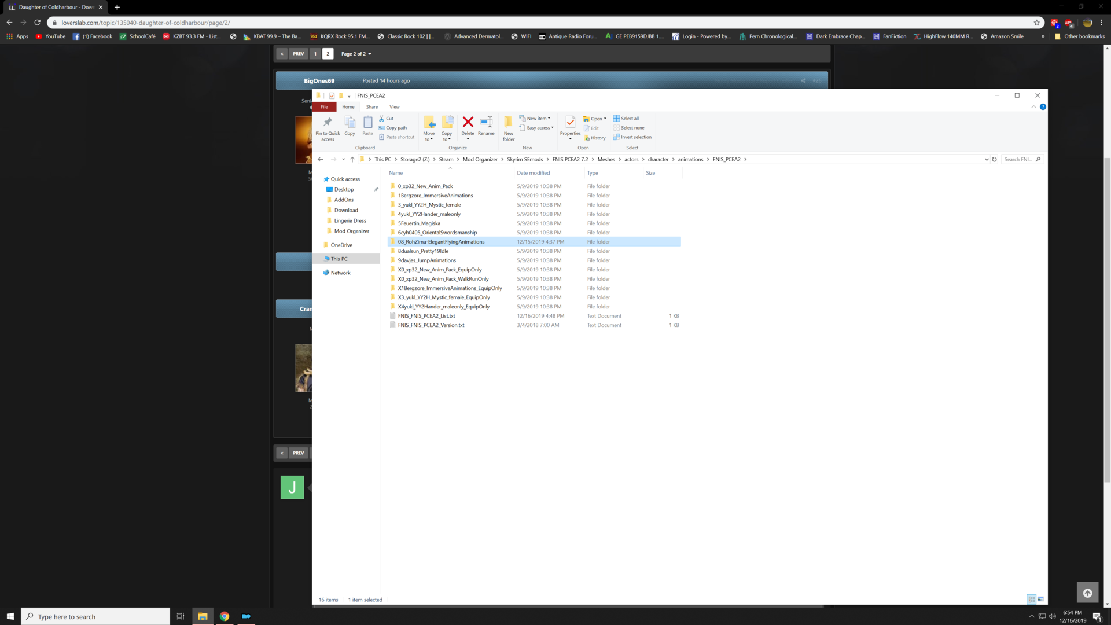Go back with Explorer's back arrow
This screenshot has height=625, width=1111.
click(x=321, y=159)
